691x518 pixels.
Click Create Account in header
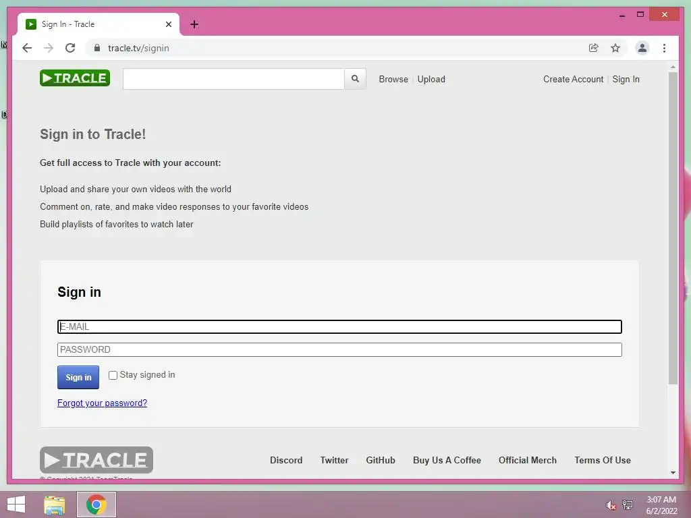(x=573, y=80)
